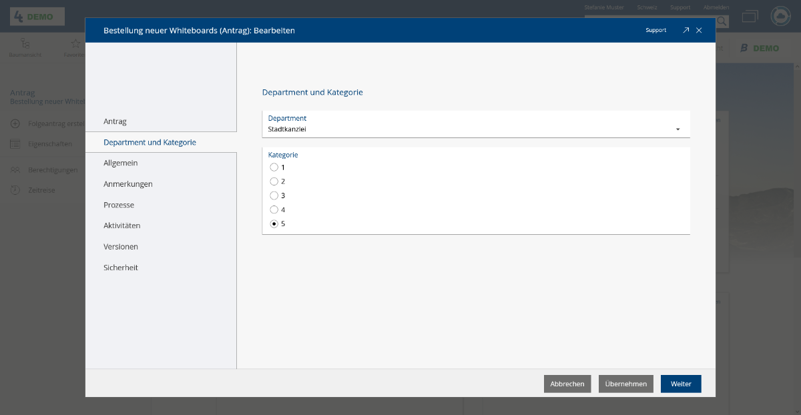This screenshot has height=415, width=801.
Task: Open Support link in the dialog header
Action: [655, 30]
